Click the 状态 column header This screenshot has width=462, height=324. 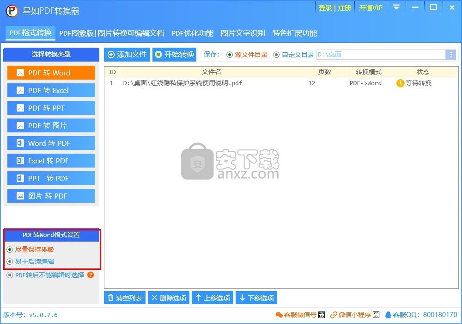(423, 72)
